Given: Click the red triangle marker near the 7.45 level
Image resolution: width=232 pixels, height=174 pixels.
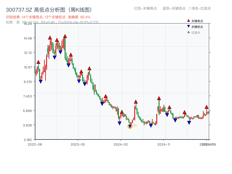Looking at the screenshot, I should (x=106, y=97).
